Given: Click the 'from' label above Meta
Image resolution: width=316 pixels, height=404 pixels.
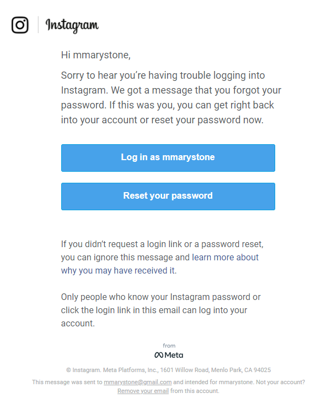Looking at the screenshot, I should 169,346.
